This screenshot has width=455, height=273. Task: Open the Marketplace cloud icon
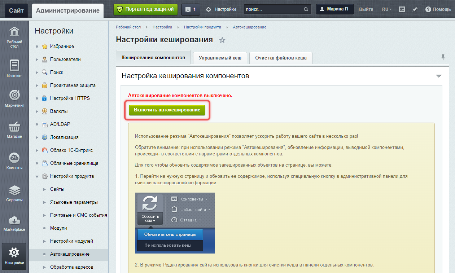(14, 223)
